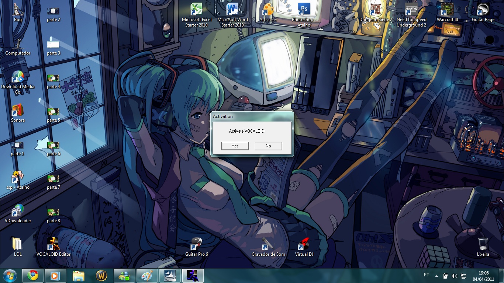This screenshot has width=504, height=283.
Task: Click the "Activate VOCALOID" message text
Action: click(246, 131)
